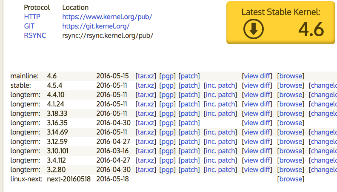
Task: Browse the longterm 3.2.80 tree
Action: 291,169
